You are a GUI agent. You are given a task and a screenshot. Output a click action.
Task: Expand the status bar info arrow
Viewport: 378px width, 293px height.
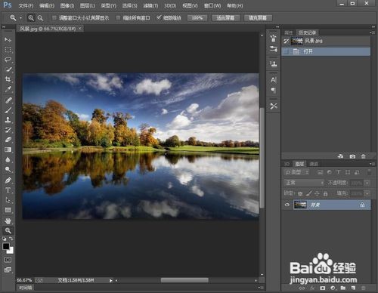pos(110,280)
